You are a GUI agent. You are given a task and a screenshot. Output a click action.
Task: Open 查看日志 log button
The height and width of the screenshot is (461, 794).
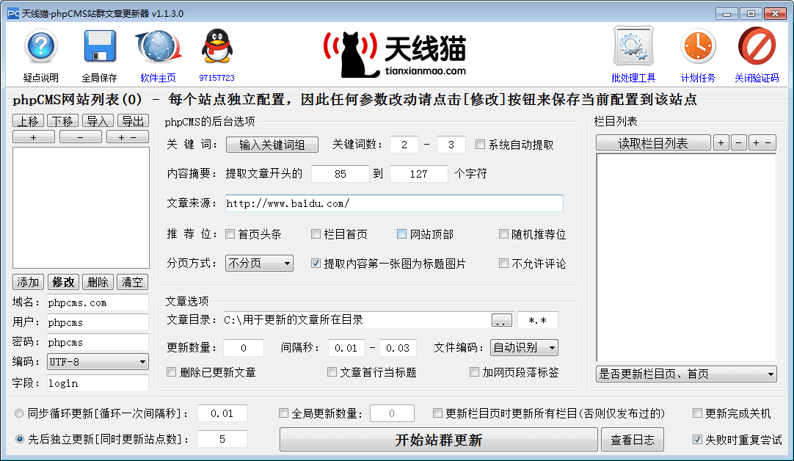tap(633, 439)
